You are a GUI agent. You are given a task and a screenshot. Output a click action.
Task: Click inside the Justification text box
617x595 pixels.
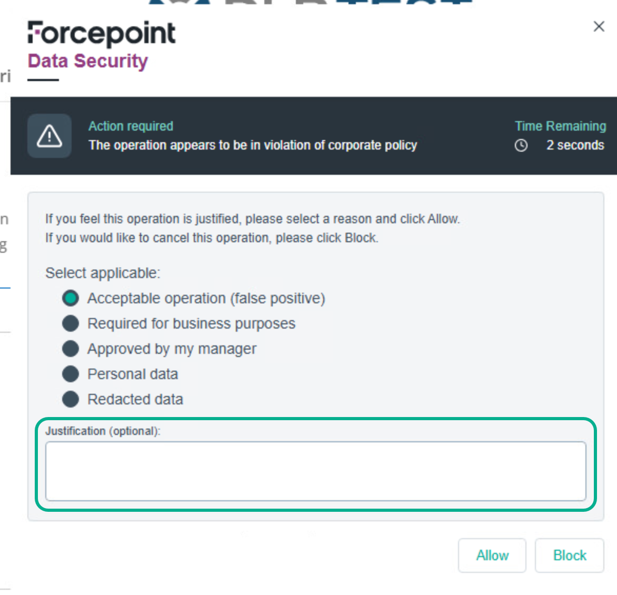point(315,471)
